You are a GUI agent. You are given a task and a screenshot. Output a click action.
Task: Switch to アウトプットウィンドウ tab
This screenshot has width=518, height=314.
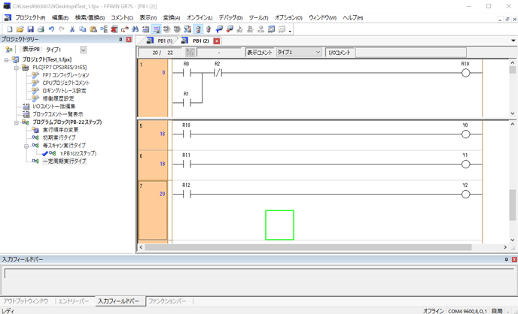tap(26, 301)
